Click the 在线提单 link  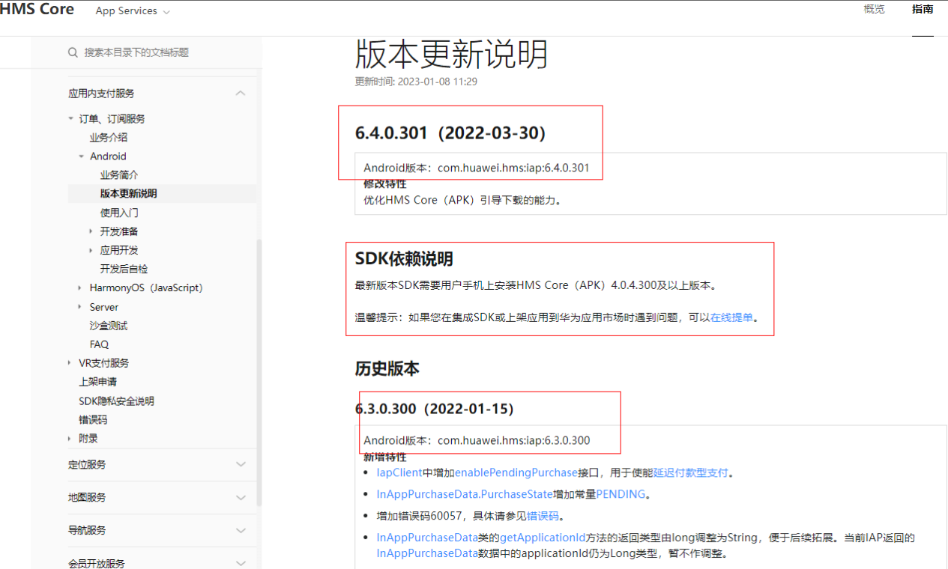[731, 317]
